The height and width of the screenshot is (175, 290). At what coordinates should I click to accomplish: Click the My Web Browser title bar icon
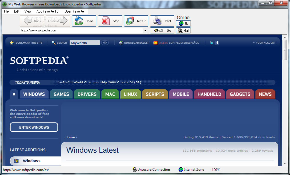pyautogui.click(x=5, y=4)
